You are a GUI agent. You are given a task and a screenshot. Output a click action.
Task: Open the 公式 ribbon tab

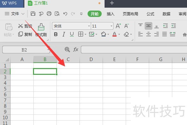coord(150,14)
